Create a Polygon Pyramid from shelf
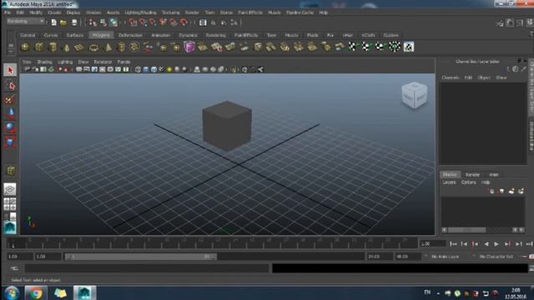This screenshot has height=300, width=534. 108,47
